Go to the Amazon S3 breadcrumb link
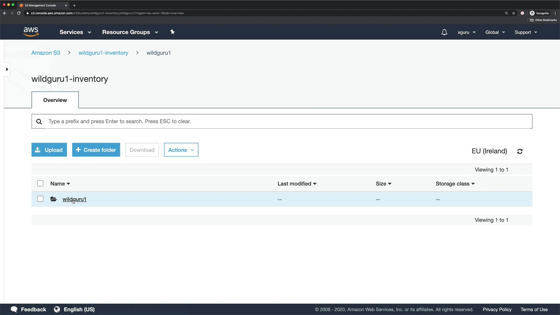 coord(45,53)
